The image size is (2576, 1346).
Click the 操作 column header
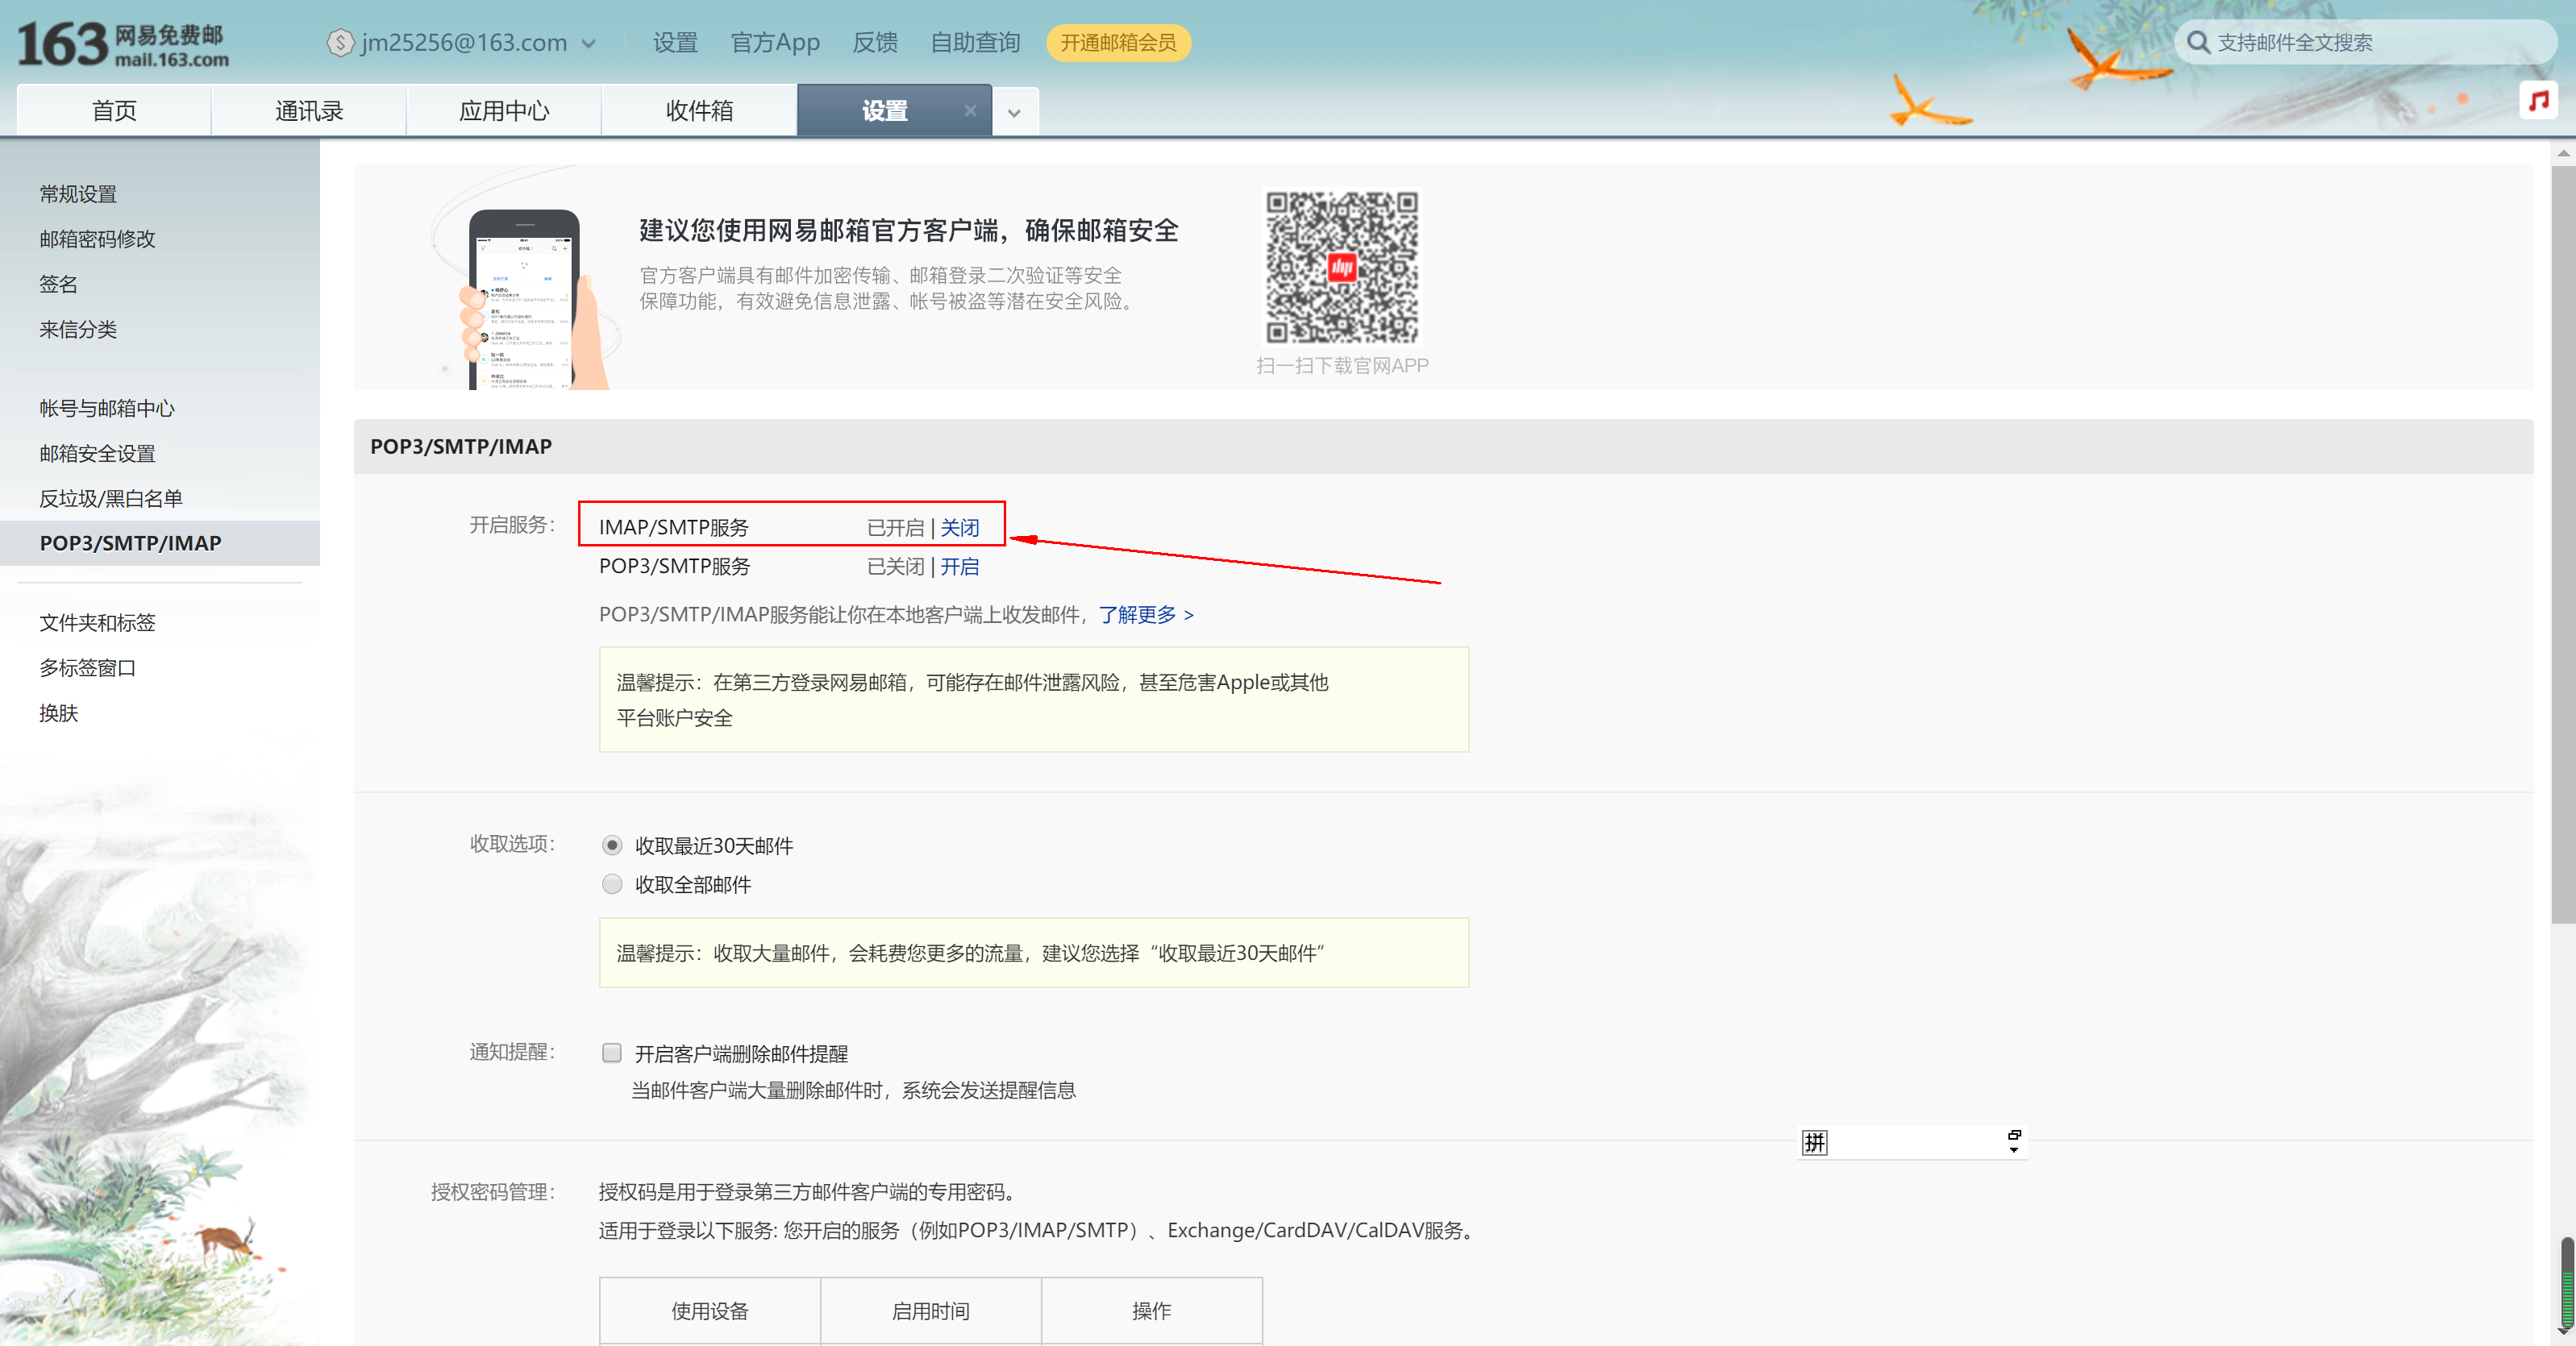pyautogui.click(x=1152, y=1310)
